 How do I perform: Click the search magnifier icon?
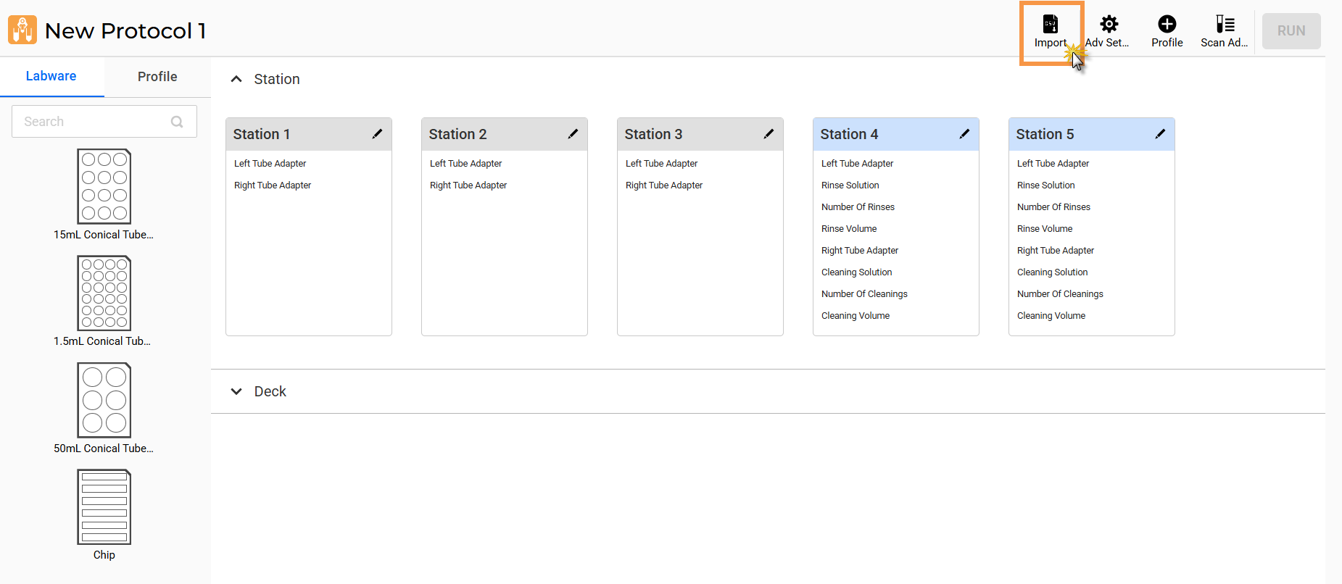tap(177, 122)
